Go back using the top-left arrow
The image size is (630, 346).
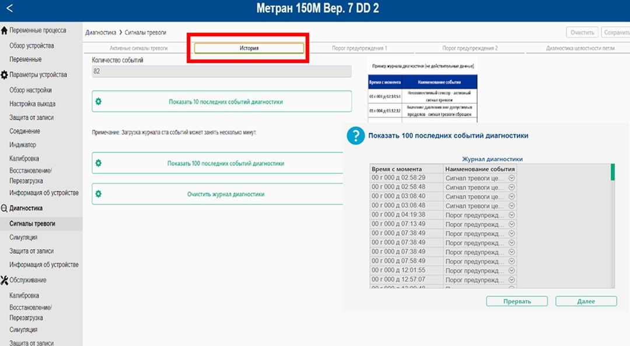tap(10, 8)
